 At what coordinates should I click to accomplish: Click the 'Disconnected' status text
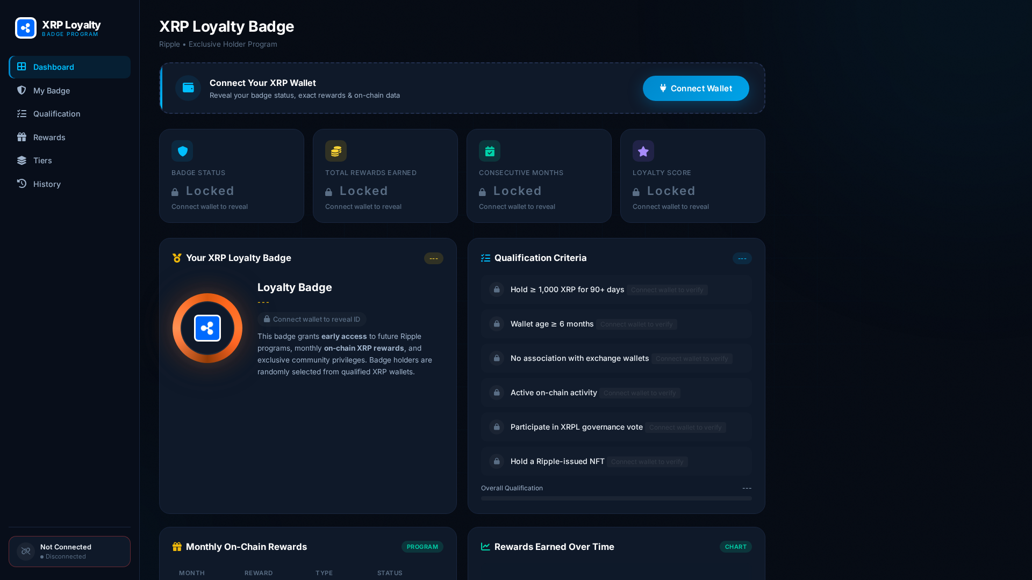tap(66, 556)
